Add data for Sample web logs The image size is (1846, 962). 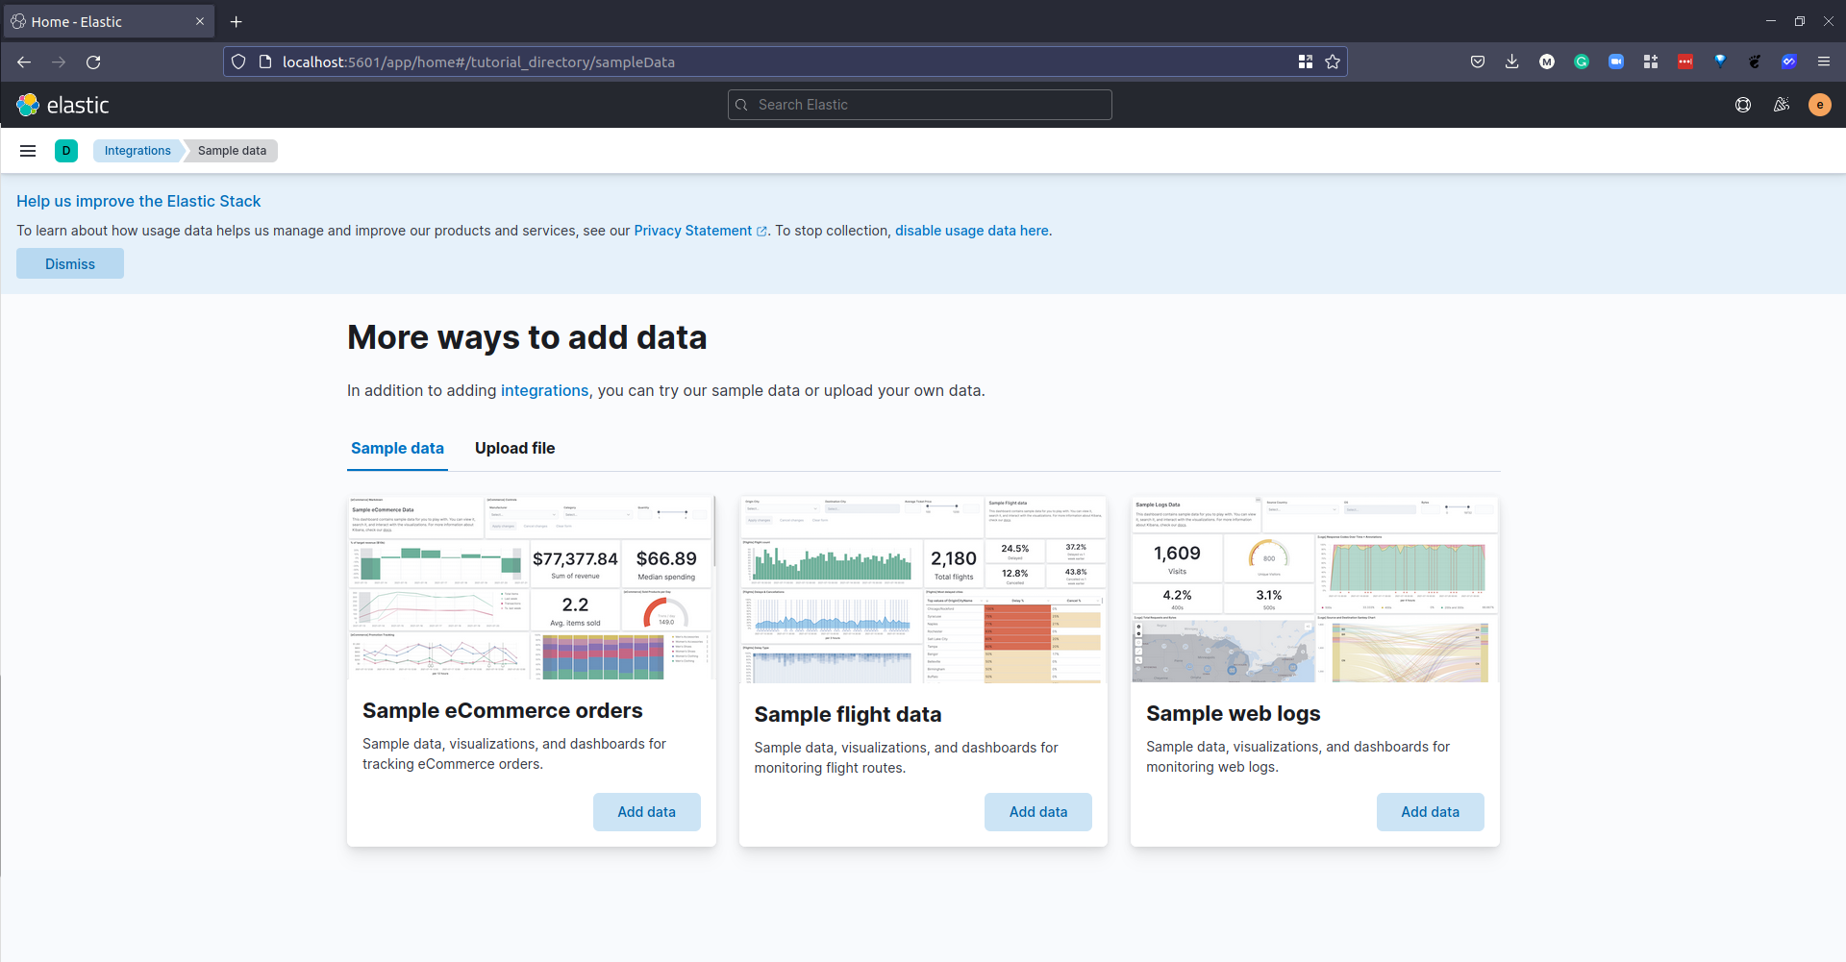1430,812
